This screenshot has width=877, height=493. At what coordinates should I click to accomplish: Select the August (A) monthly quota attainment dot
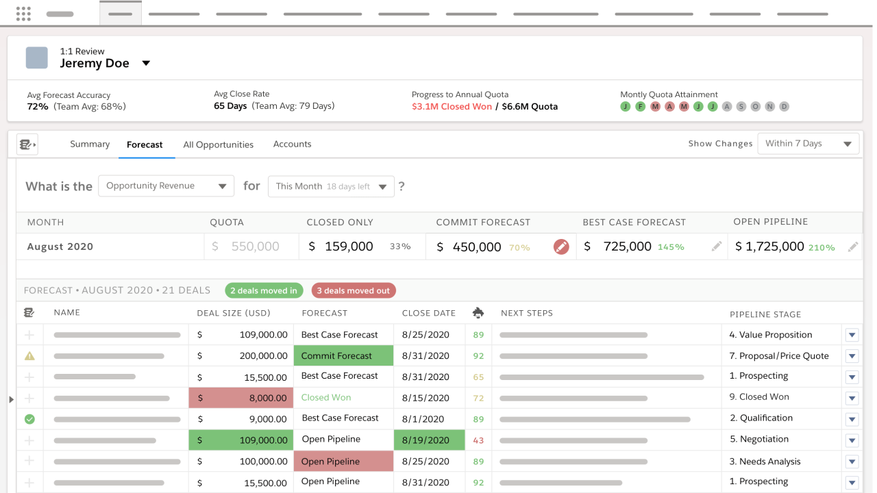[x=728, y=107]
